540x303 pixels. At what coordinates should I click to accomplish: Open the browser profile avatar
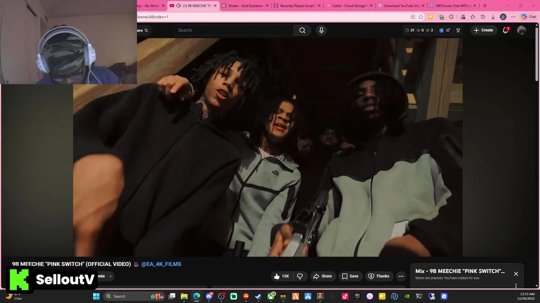click(x=503, y=17)
